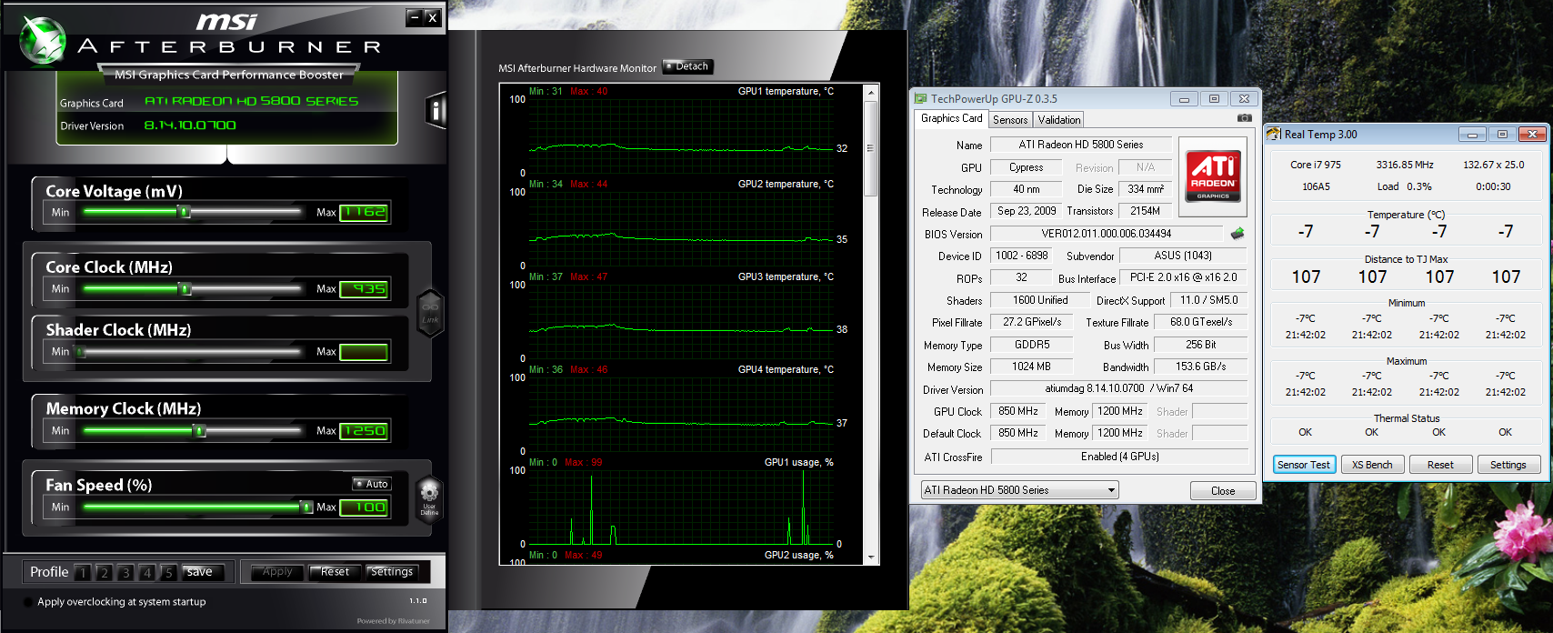The width and height of the screenshot is (1553, 633).
Task: Click the Fan Speed value box 100
Action: [364, 507]
